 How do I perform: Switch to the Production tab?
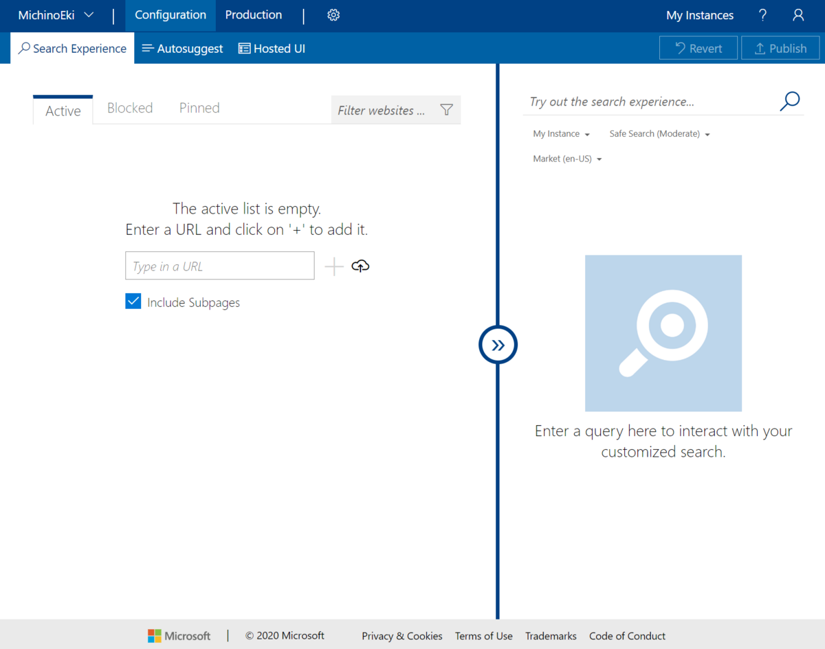point(254,15)
